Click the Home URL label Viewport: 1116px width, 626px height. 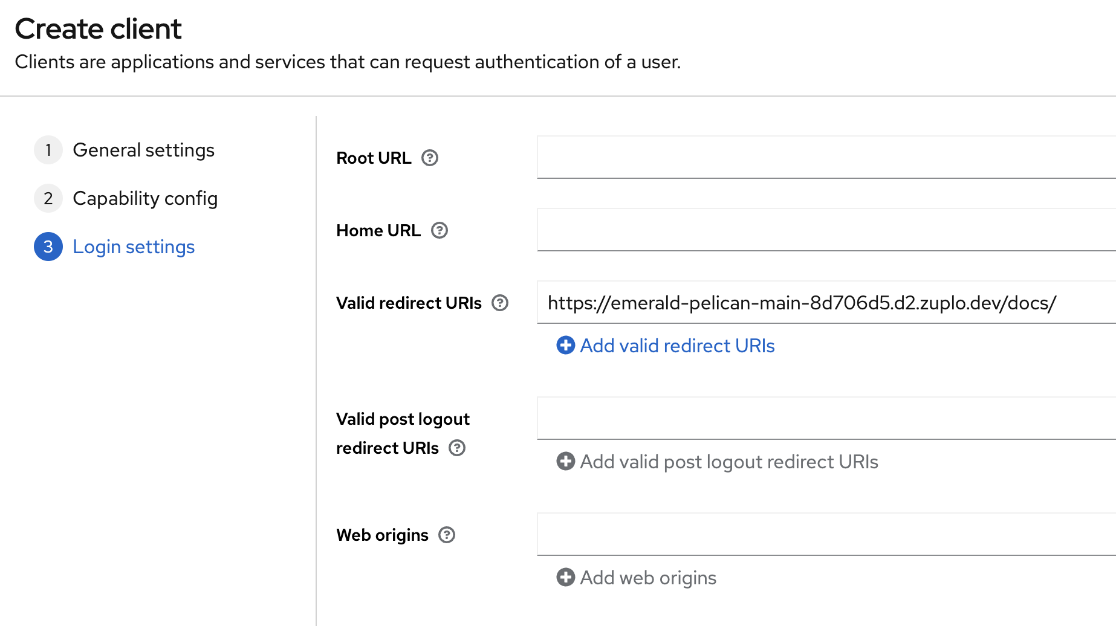(x=378, y=230)
